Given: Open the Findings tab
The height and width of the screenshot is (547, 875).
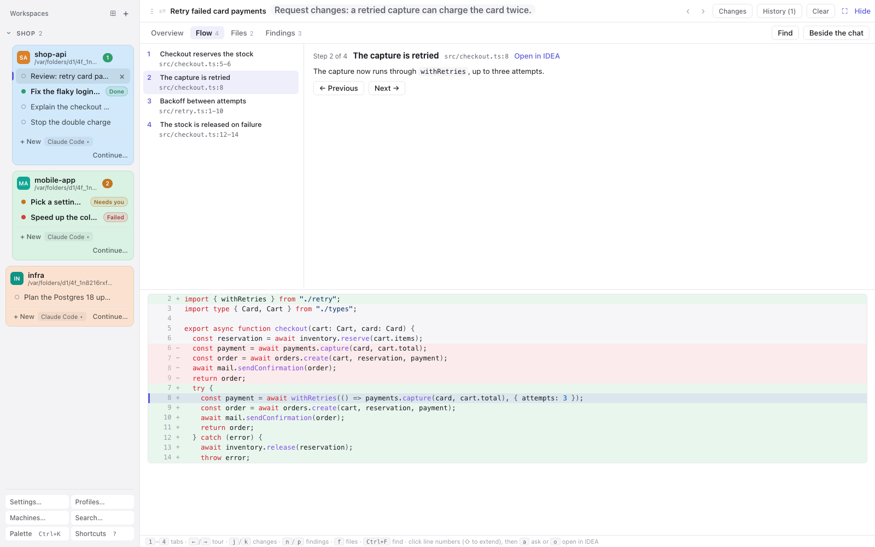Looking at the screenshot, I should click(283, 33).
